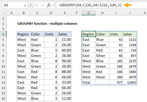Click the 'Region' header in source table column B
The height and width of the screenshot is (102, 147).
point(24,34)
